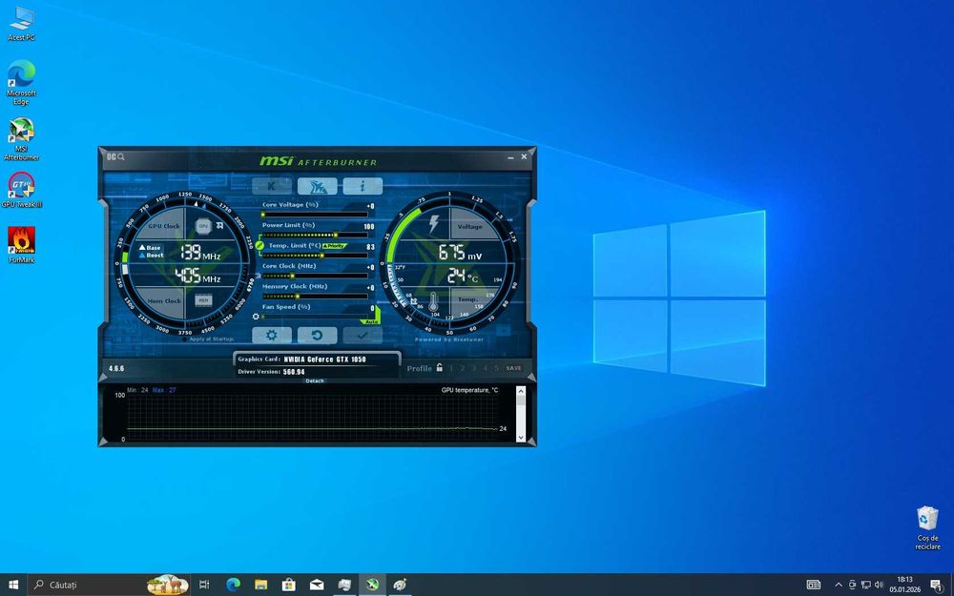Click the Power Limit 100 value
The height and width of the screenshot is (596, 954).
pyautogui.click(x=369, y=226)
